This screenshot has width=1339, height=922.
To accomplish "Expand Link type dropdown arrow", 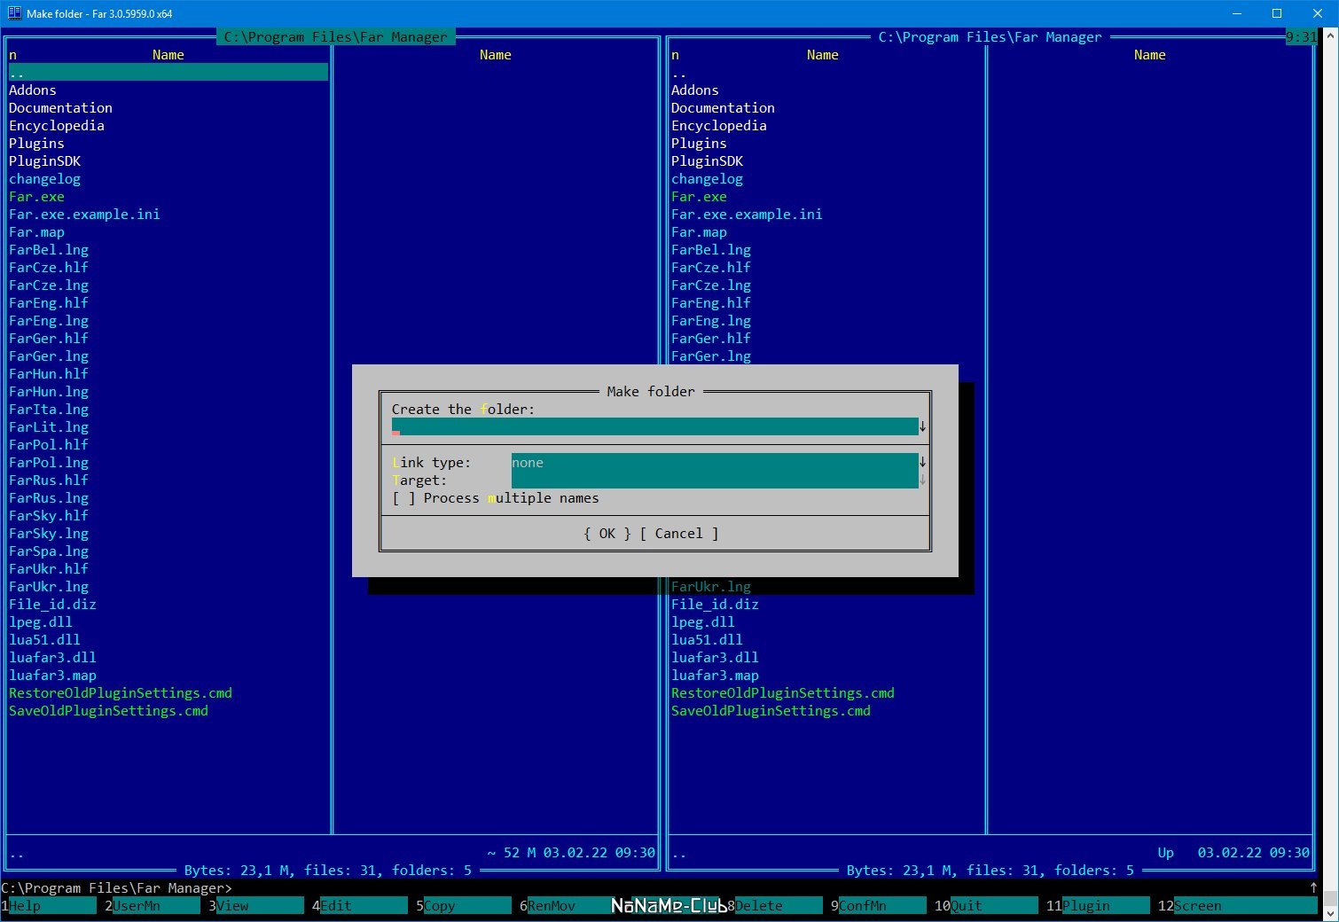I will coord(922,462).
